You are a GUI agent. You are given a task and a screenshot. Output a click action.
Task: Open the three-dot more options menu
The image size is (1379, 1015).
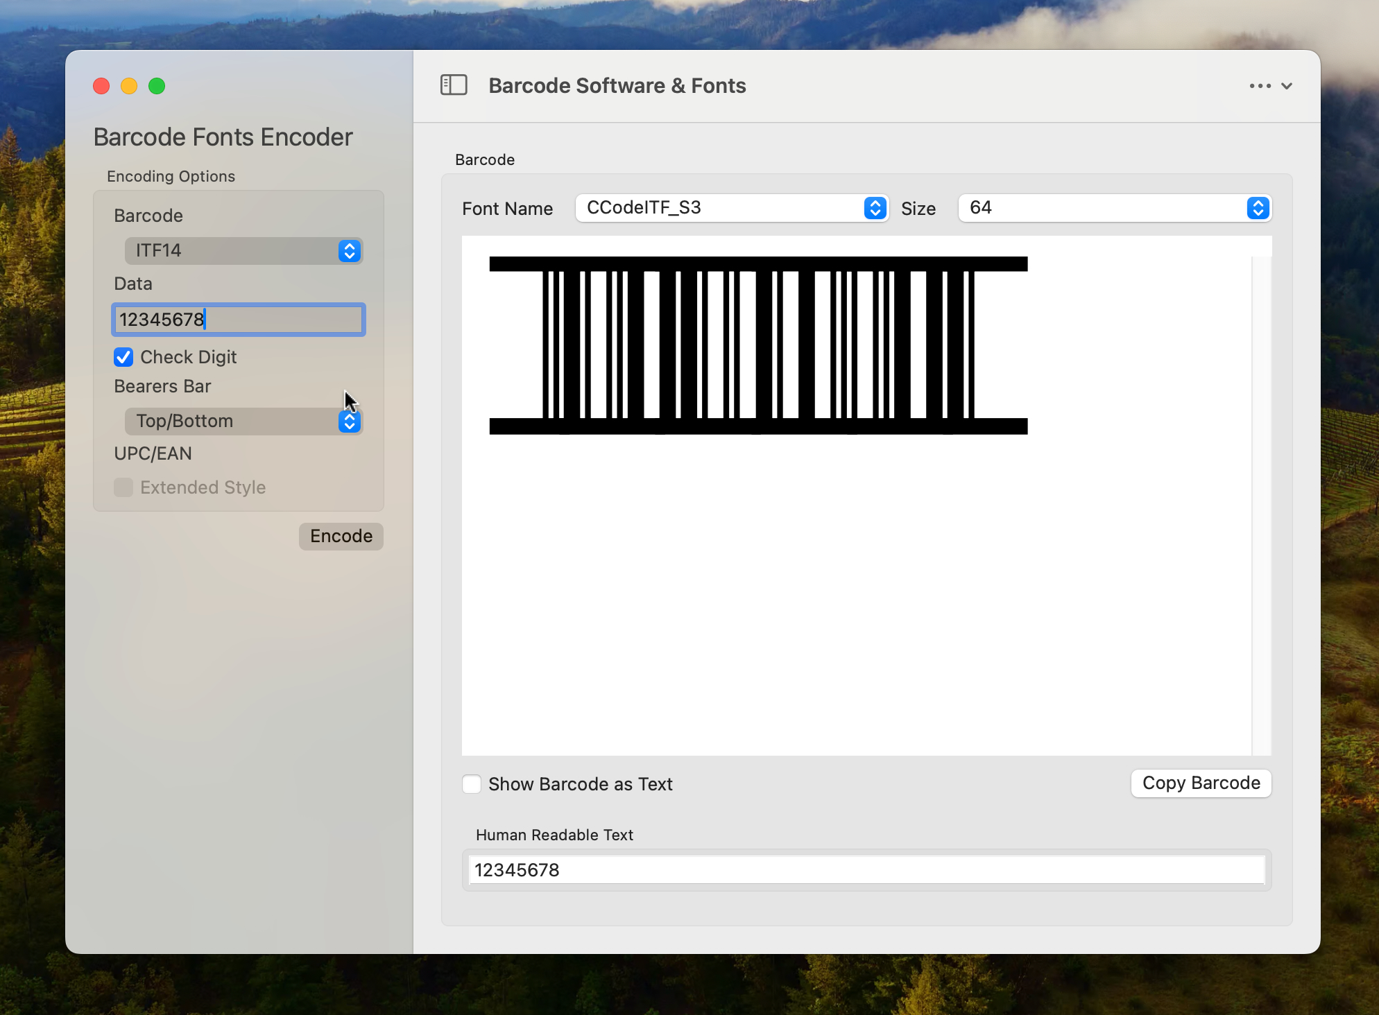coord(1260,86)
